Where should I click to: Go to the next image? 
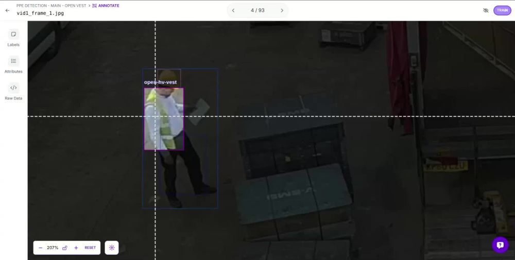click(282, 10)
